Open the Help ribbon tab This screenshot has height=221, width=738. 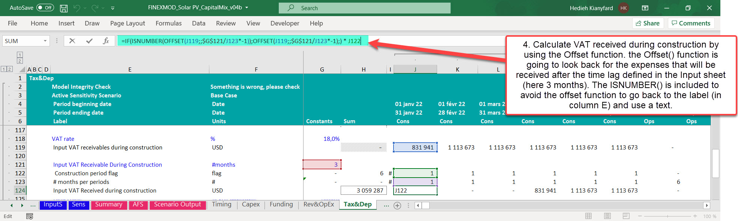(x=316, y=23)
